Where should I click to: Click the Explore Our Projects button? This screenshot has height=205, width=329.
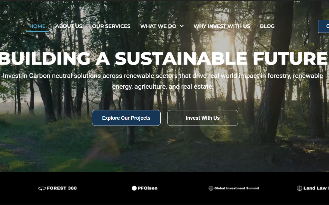126,118
